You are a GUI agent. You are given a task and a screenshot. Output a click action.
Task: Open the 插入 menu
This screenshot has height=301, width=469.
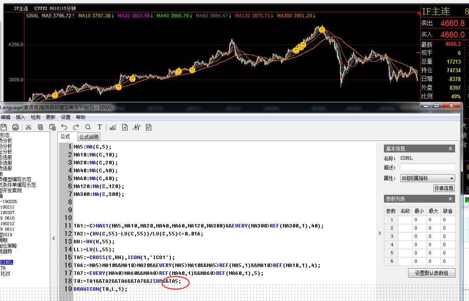[20, 117]
